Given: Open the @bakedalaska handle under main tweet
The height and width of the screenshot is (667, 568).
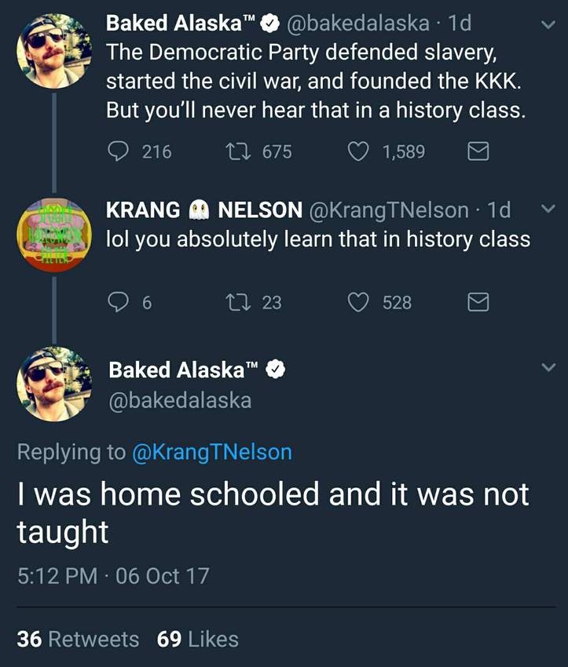Looking at the screenshot, I should 180,400.
